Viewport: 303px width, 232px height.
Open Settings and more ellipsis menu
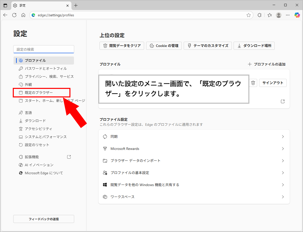(288, 15)
